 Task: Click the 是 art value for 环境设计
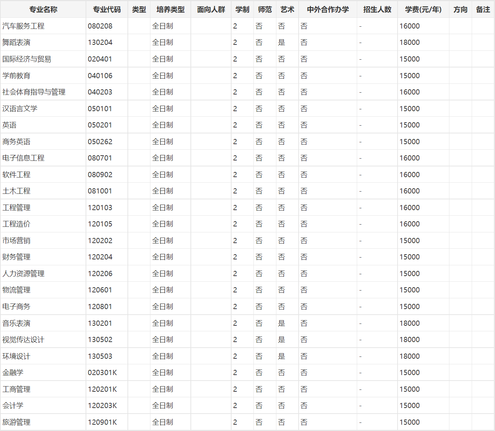coord(282,357)
